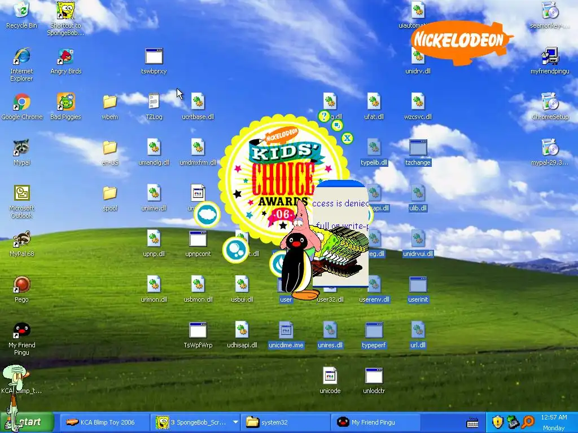Click the unidrv.dll file
The image size is (578, 433).
click(418, 61)
